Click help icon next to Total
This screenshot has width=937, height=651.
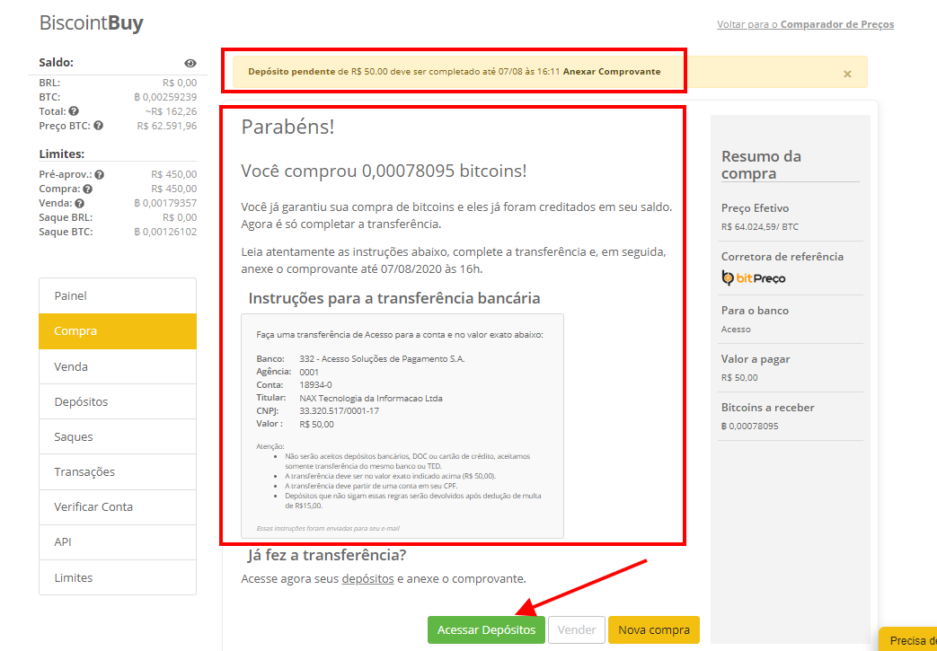(74, 111)
